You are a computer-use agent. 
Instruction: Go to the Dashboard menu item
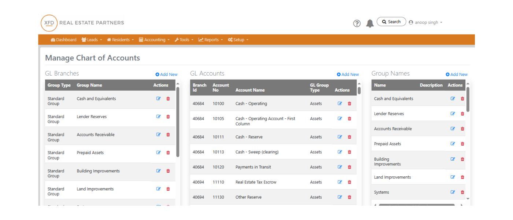click(x=64, y=40)
